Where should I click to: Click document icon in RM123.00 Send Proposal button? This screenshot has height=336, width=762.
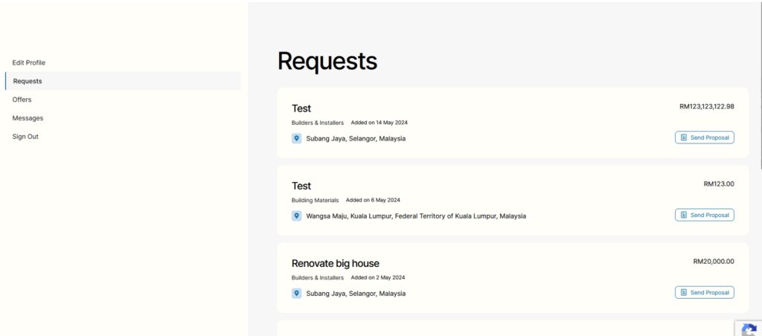(684, 215)
